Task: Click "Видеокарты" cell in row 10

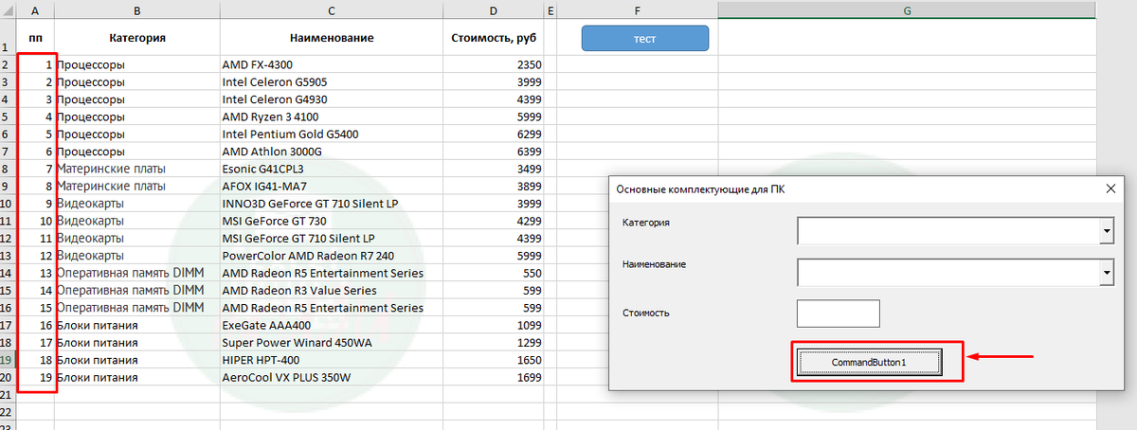Action: click(x=137, y=204)
